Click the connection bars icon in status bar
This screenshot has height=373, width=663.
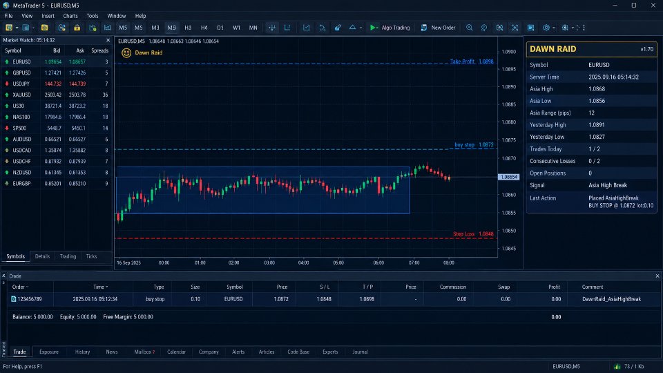click(617, 366)
